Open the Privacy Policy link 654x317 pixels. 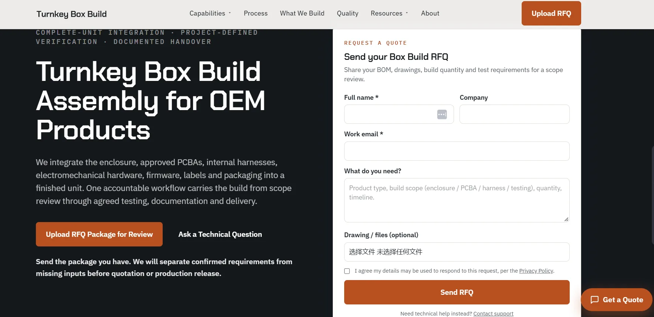[536, 271]
